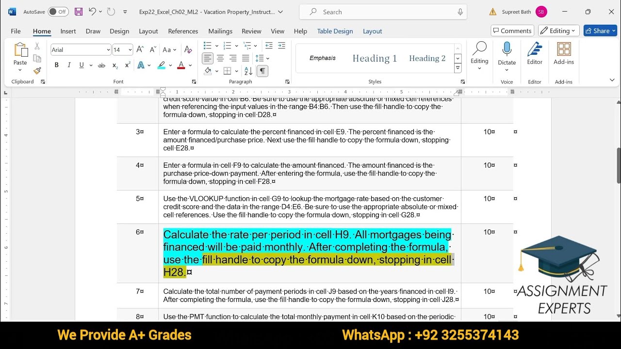Apply text effects and typography
Screen dimensions: 621x349
(x=141, y=65)
